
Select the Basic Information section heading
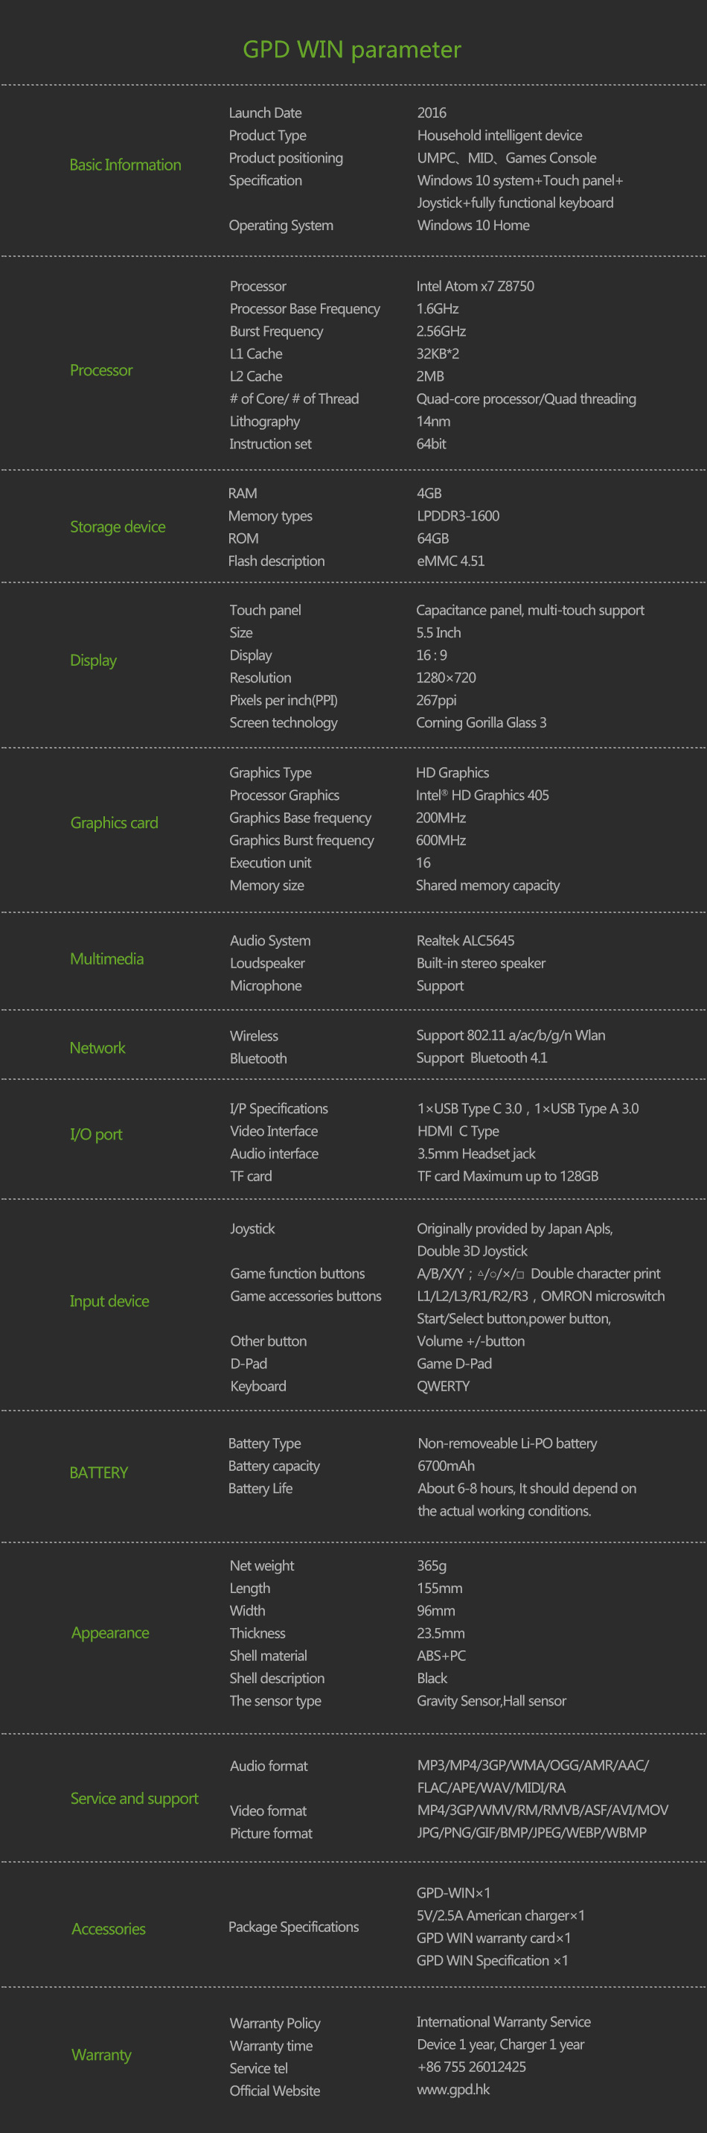click(125, 165)
